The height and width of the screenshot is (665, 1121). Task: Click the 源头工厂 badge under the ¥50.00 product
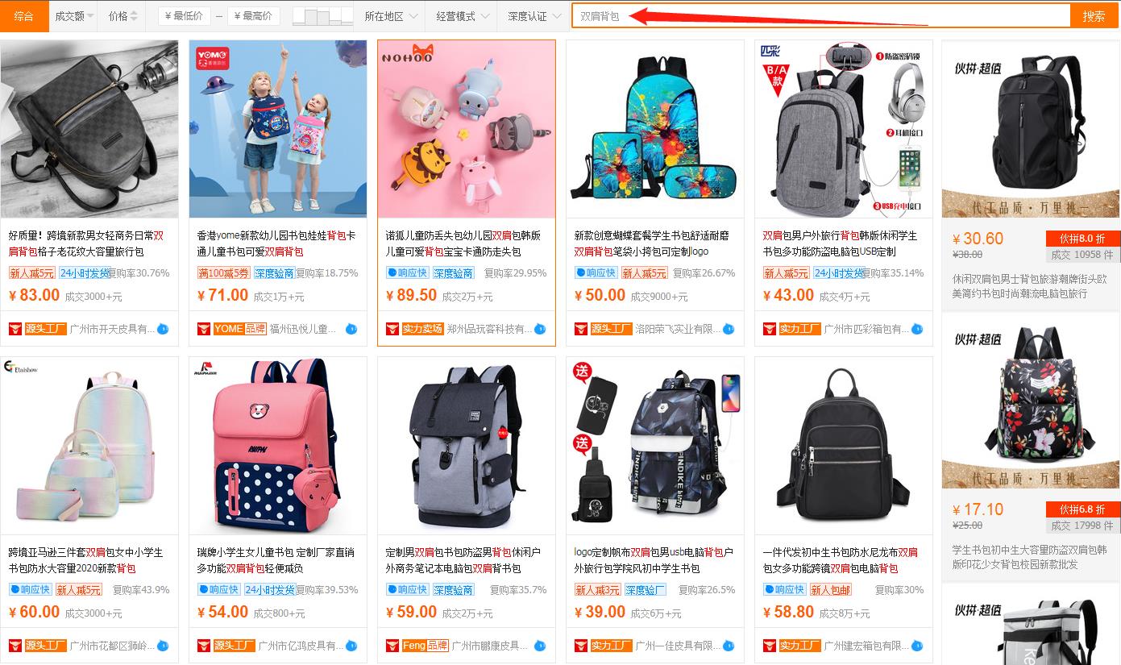click(610, 329)
